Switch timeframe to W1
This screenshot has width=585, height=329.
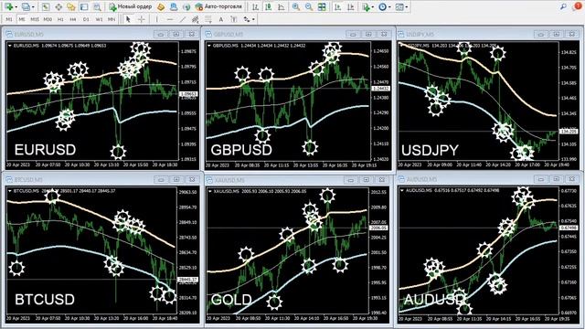[99, 19]
